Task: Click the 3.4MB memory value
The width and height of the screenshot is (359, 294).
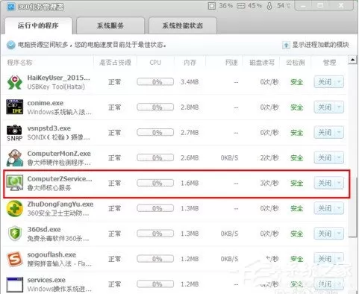Action: (x=190, y=82)
